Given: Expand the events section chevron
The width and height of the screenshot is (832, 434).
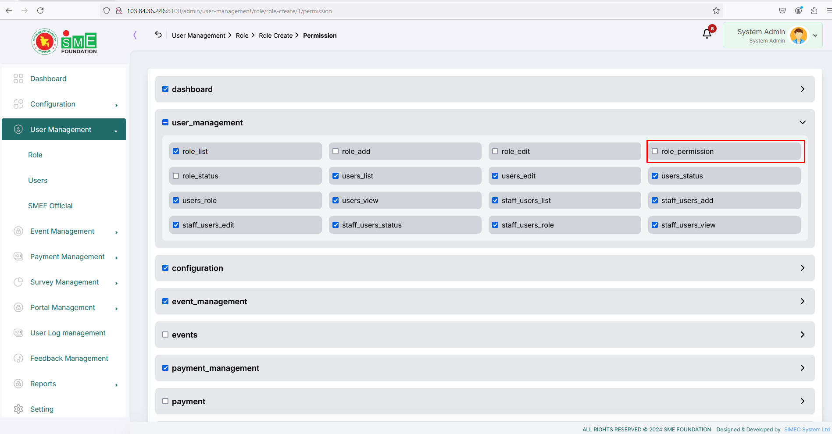Looking at the screenshot, I should [802, 334].
